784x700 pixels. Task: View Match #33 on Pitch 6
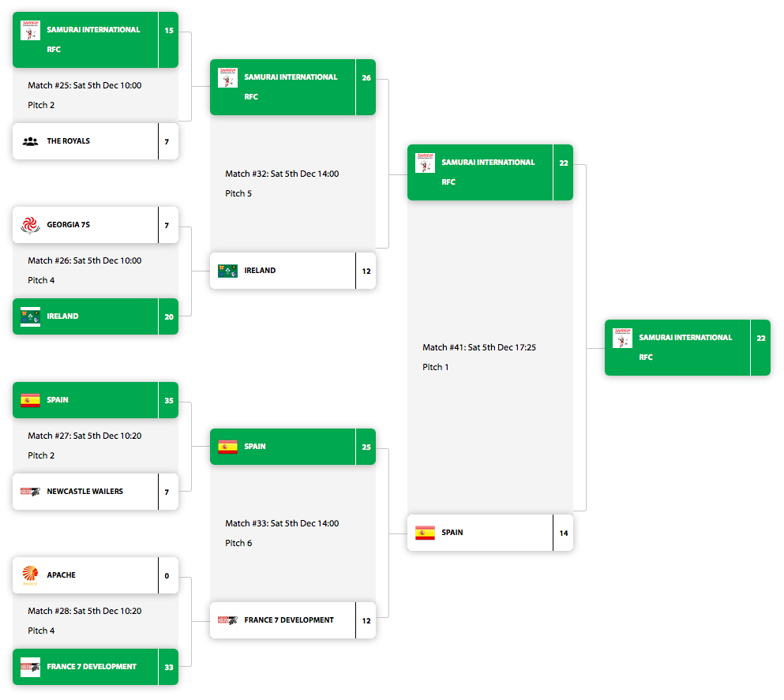pyautogui.click(x=282, y=524)
